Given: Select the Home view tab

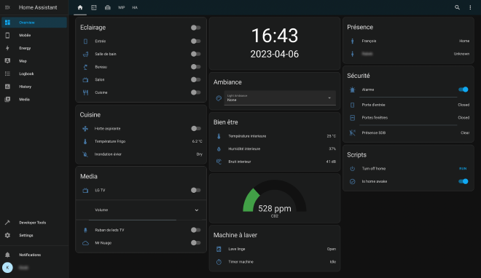Looking at the screenshot, I should point(80,7).
